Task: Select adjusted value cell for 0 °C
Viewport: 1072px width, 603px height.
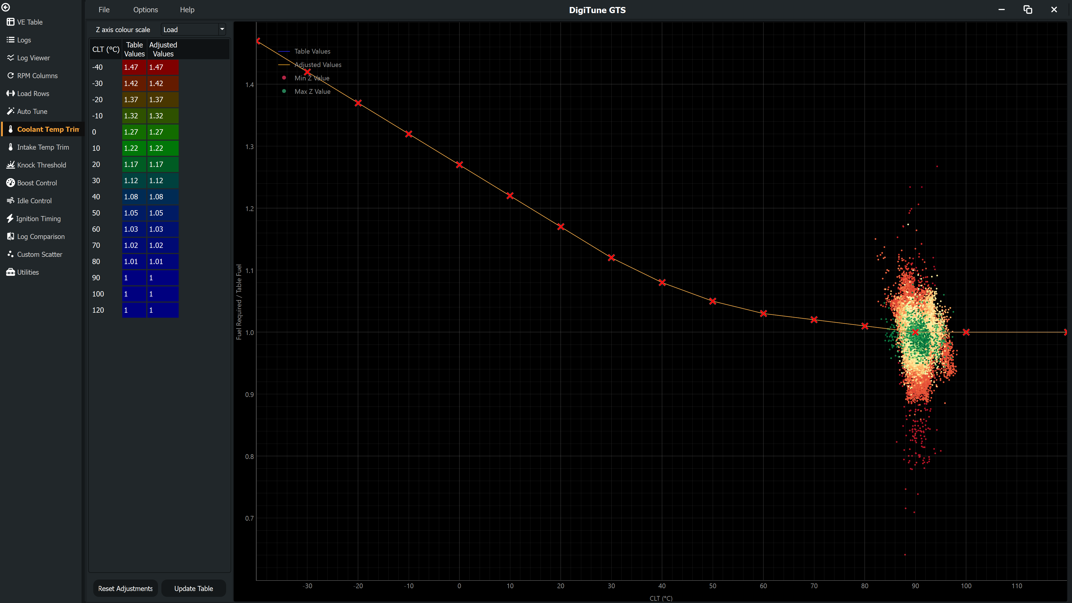Action: pyautogui.click(x=163, y=132)
